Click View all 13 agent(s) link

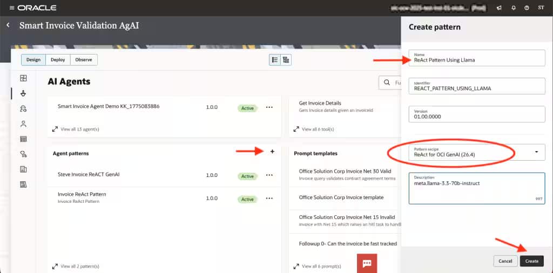pyautogui.click(x=80, y=129)
